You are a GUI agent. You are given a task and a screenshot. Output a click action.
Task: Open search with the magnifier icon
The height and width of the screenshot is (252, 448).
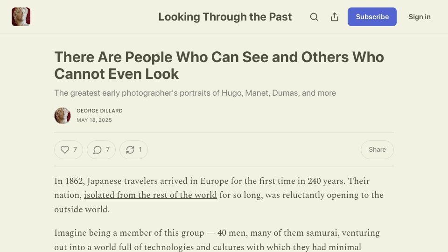tap(314, 17)
